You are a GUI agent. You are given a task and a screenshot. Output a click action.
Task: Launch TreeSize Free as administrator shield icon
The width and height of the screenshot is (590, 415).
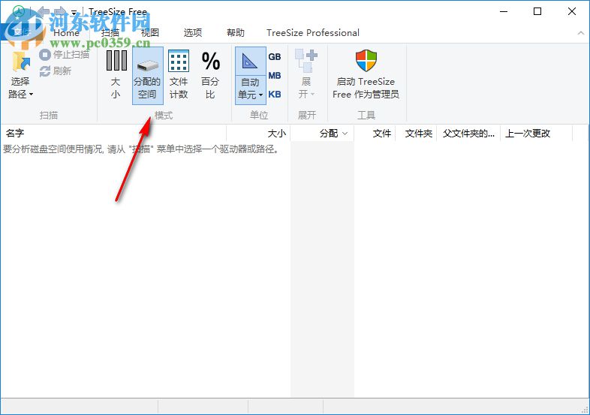click(x=366, y=60)
